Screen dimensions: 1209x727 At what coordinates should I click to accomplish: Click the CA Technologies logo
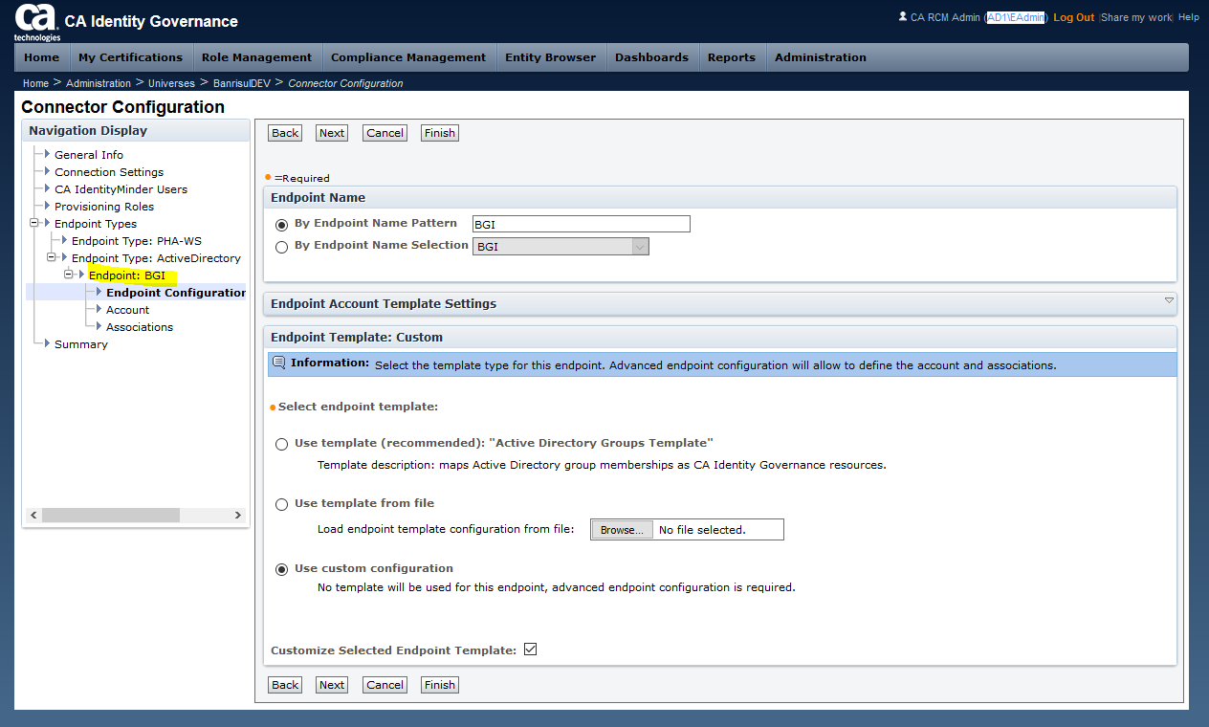pyautogui.click(x=37, y=22)
